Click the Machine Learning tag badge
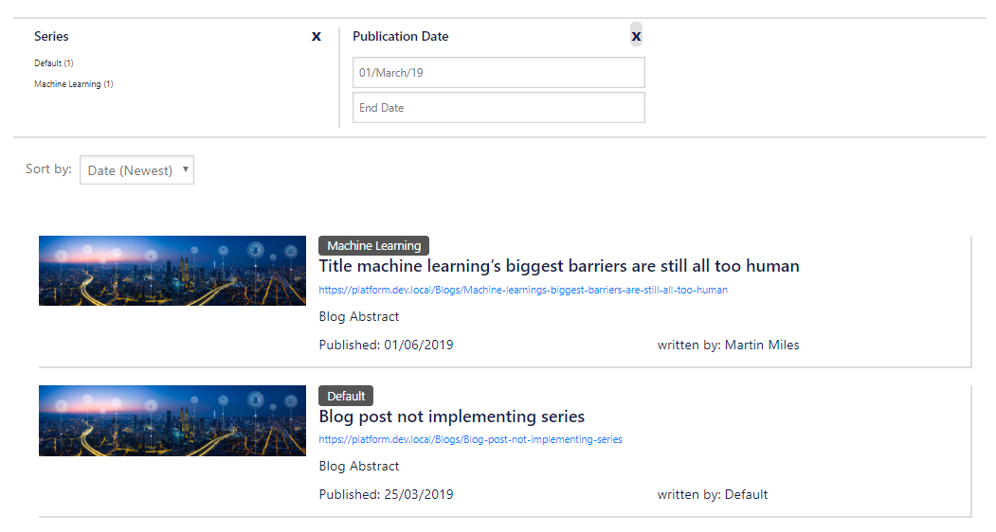 point(373,246)
